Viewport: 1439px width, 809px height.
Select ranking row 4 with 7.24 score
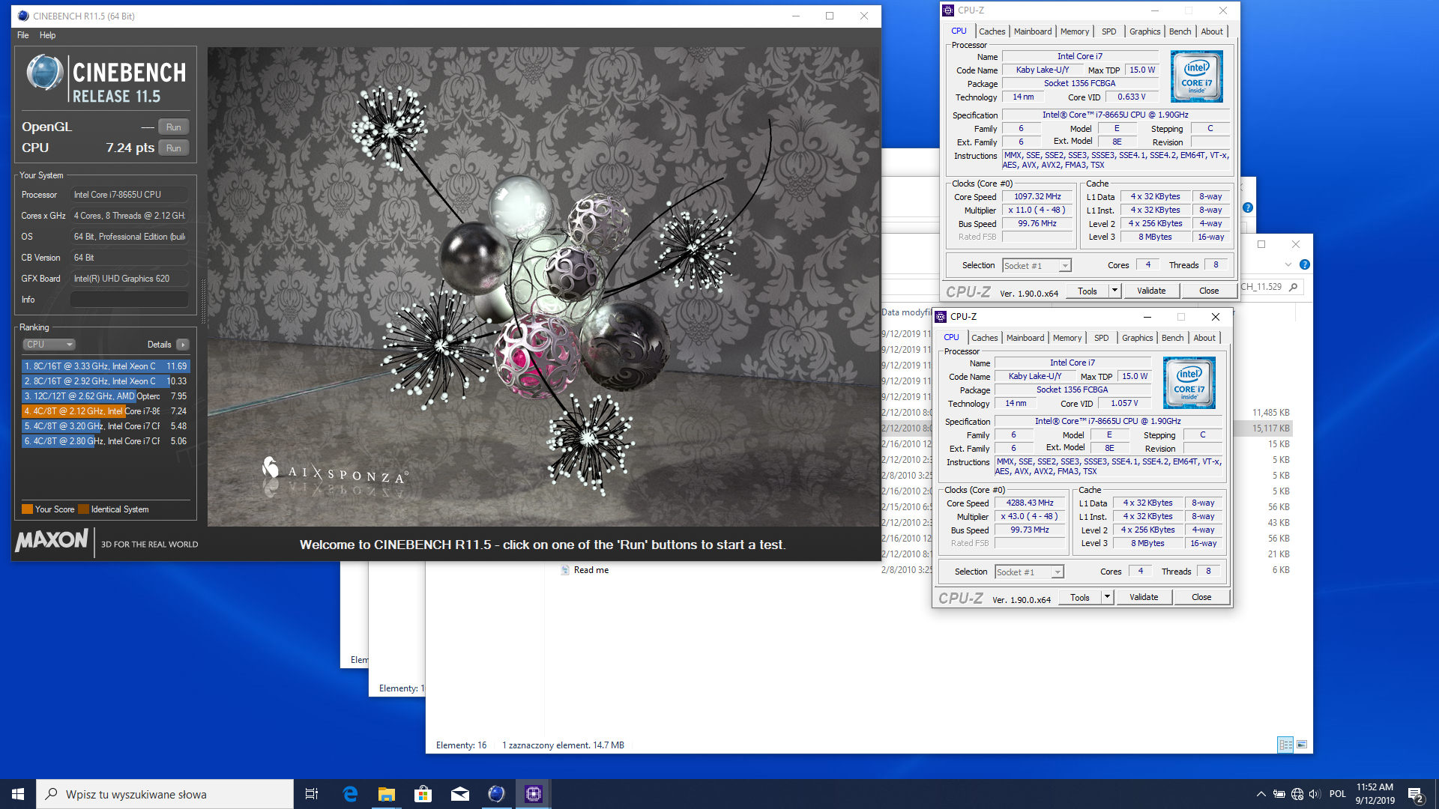(106, 411)
